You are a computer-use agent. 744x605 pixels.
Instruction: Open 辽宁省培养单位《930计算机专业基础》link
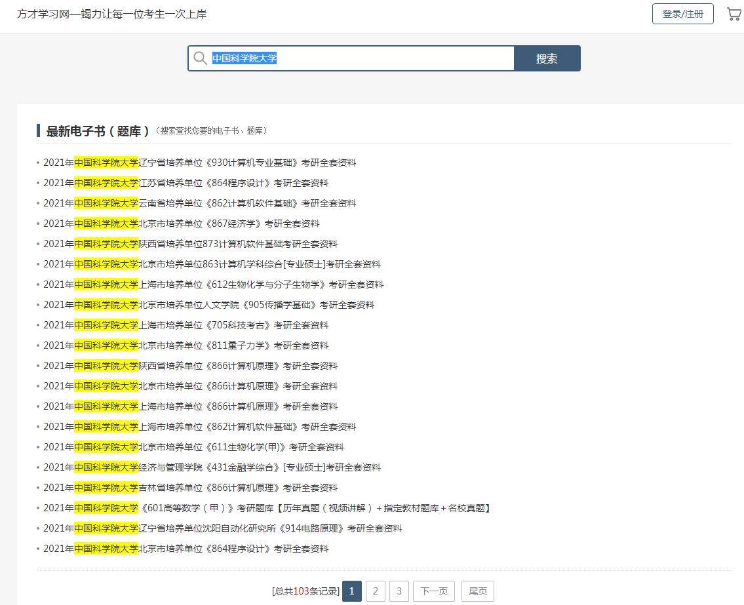tap(199, 163)
